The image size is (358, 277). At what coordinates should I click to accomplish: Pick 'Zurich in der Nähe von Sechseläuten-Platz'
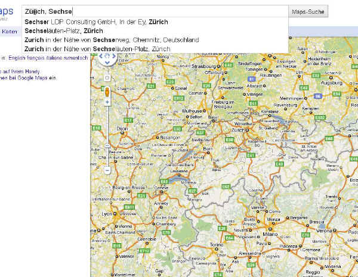tap(97, 49)
